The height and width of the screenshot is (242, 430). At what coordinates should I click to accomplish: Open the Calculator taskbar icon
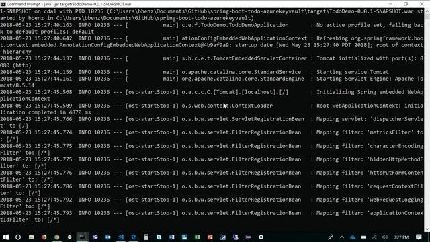146,237
